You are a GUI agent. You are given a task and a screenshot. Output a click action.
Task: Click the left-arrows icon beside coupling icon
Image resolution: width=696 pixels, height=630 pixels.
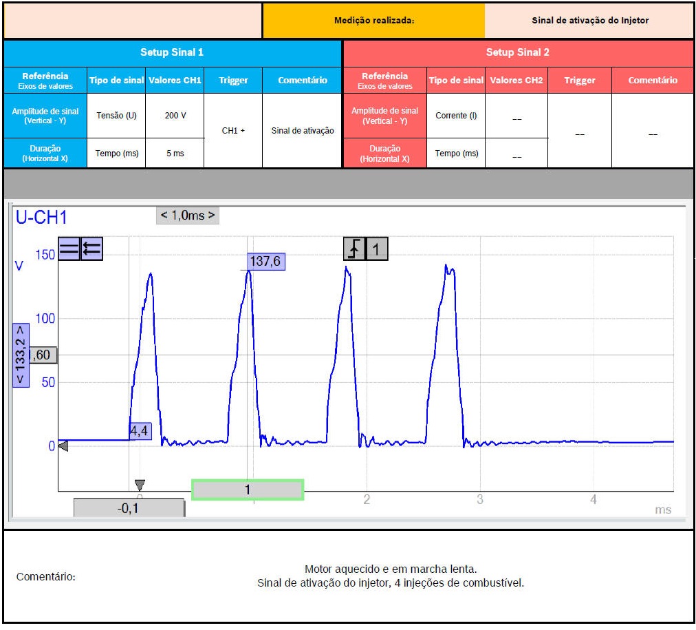coord(91,249)
